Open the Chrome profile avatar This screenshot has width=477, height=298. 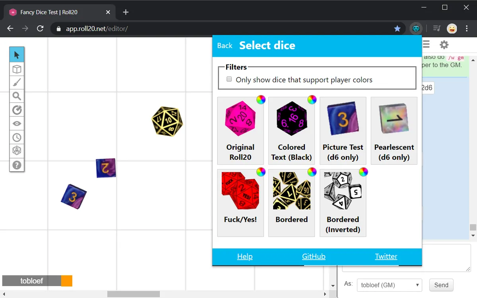click(x=452, y=29)
